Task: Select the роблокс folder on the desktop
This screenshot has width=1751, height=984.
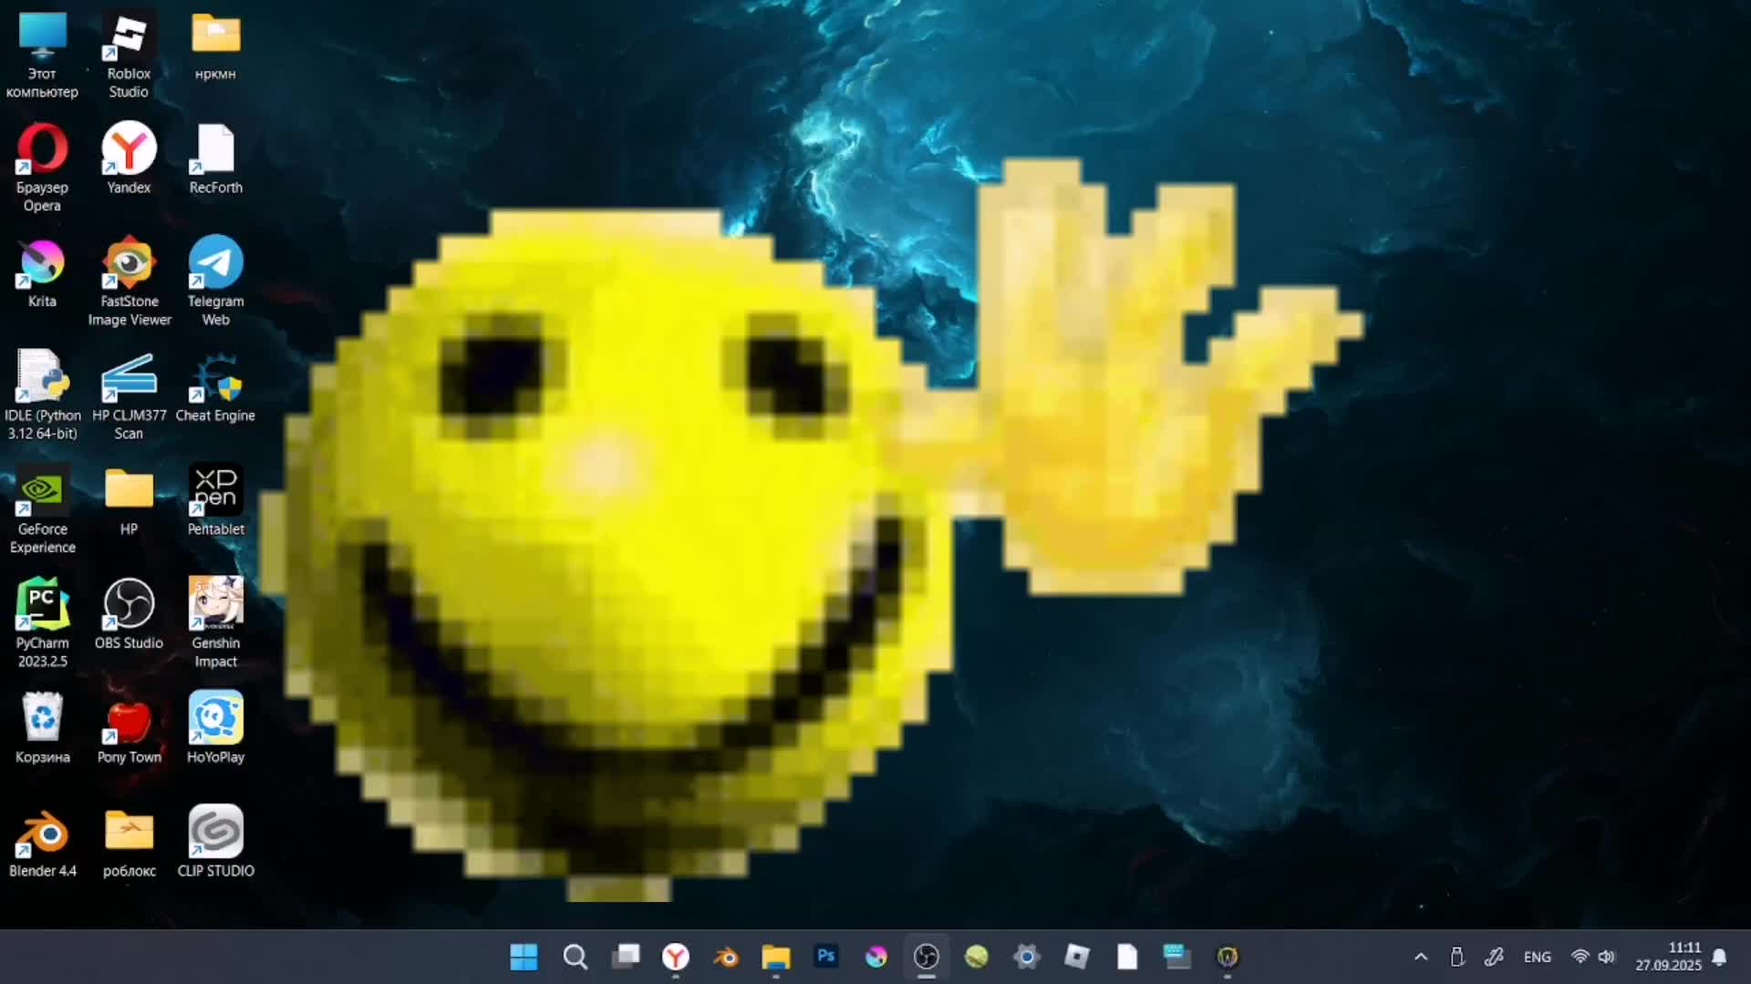Action: [129, 843]
